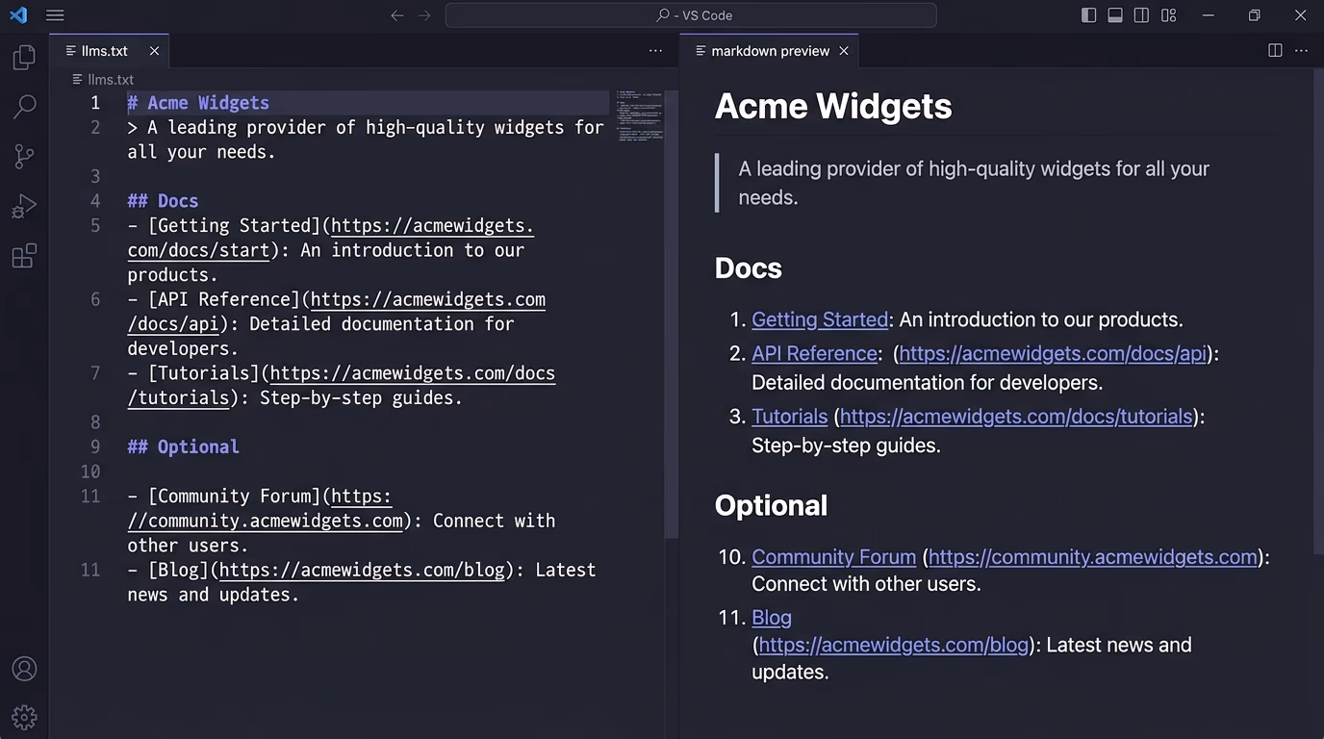Open the Search view in activity bar

pyautogui.click(x=24, y=107)
